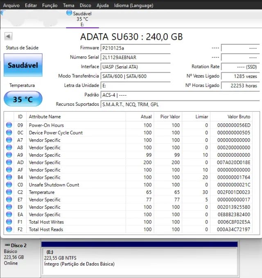Viewport: 262px width, 278px height.
Task: Click the Letra da Unidade field E:
Action: tap(136, 86)
